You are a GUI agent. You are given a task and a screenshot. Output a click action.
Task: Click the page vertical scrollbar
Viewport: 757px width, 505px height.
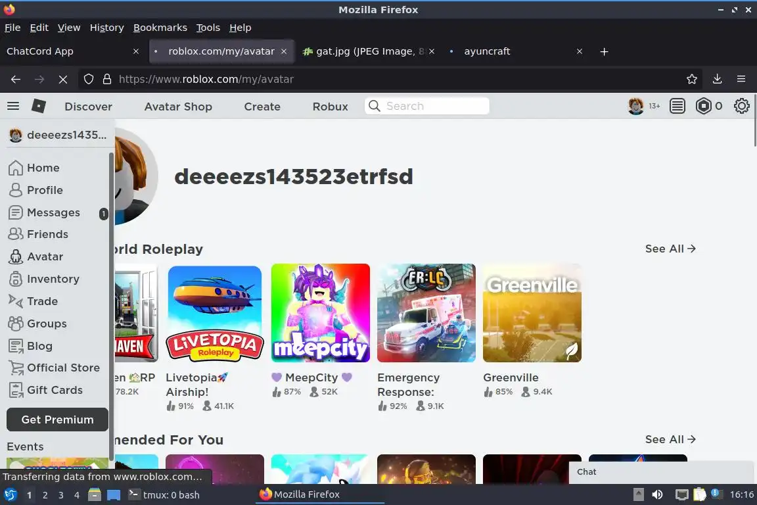[754, 121]
